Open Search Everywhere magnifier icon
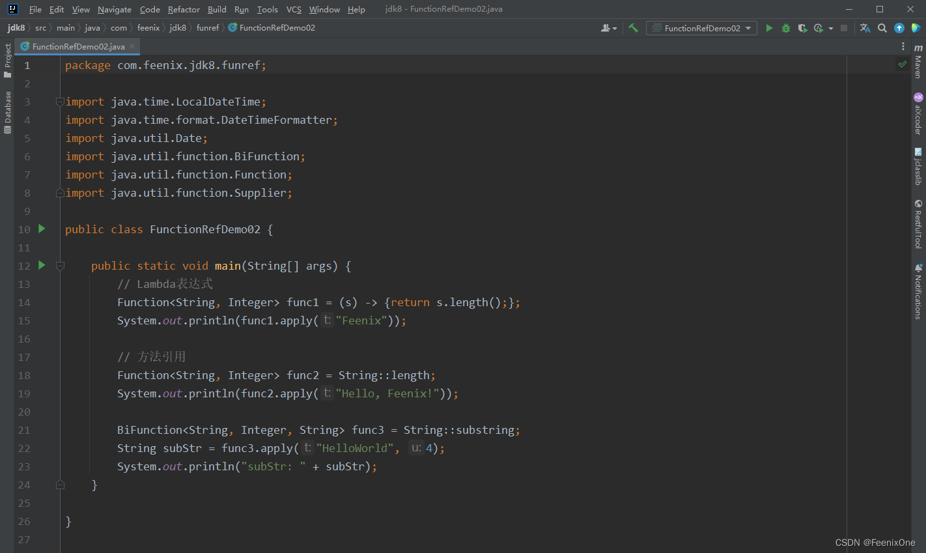 click(x=882, y=28)
